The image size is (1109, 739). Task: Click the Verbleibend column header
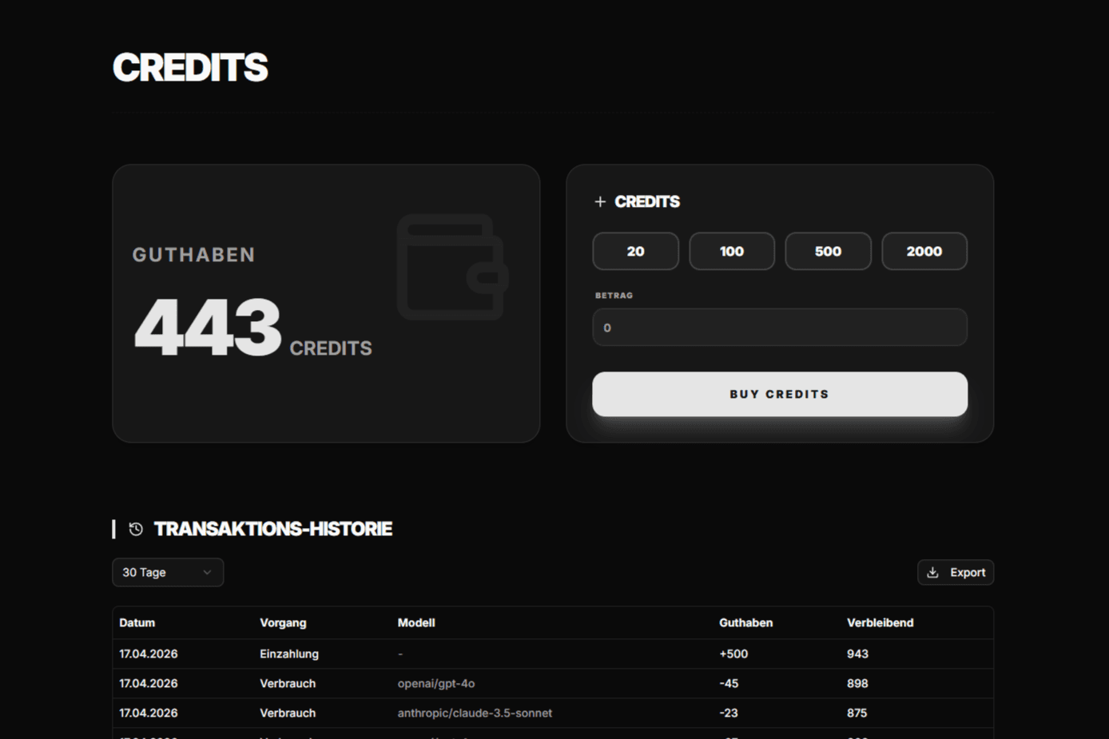880,622
